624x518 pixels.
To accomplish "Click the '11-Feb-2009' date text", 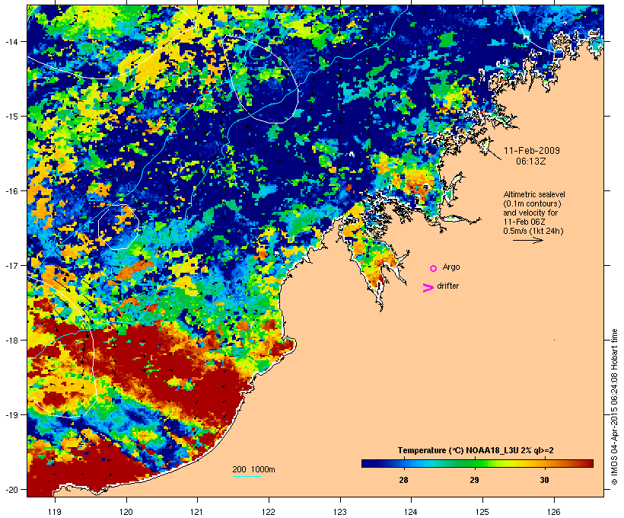I will 532,151.
